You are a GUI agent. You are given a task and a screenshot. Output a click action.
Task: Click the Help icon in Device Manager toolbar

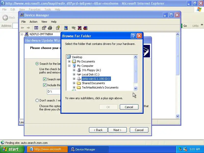coord(58,28)
